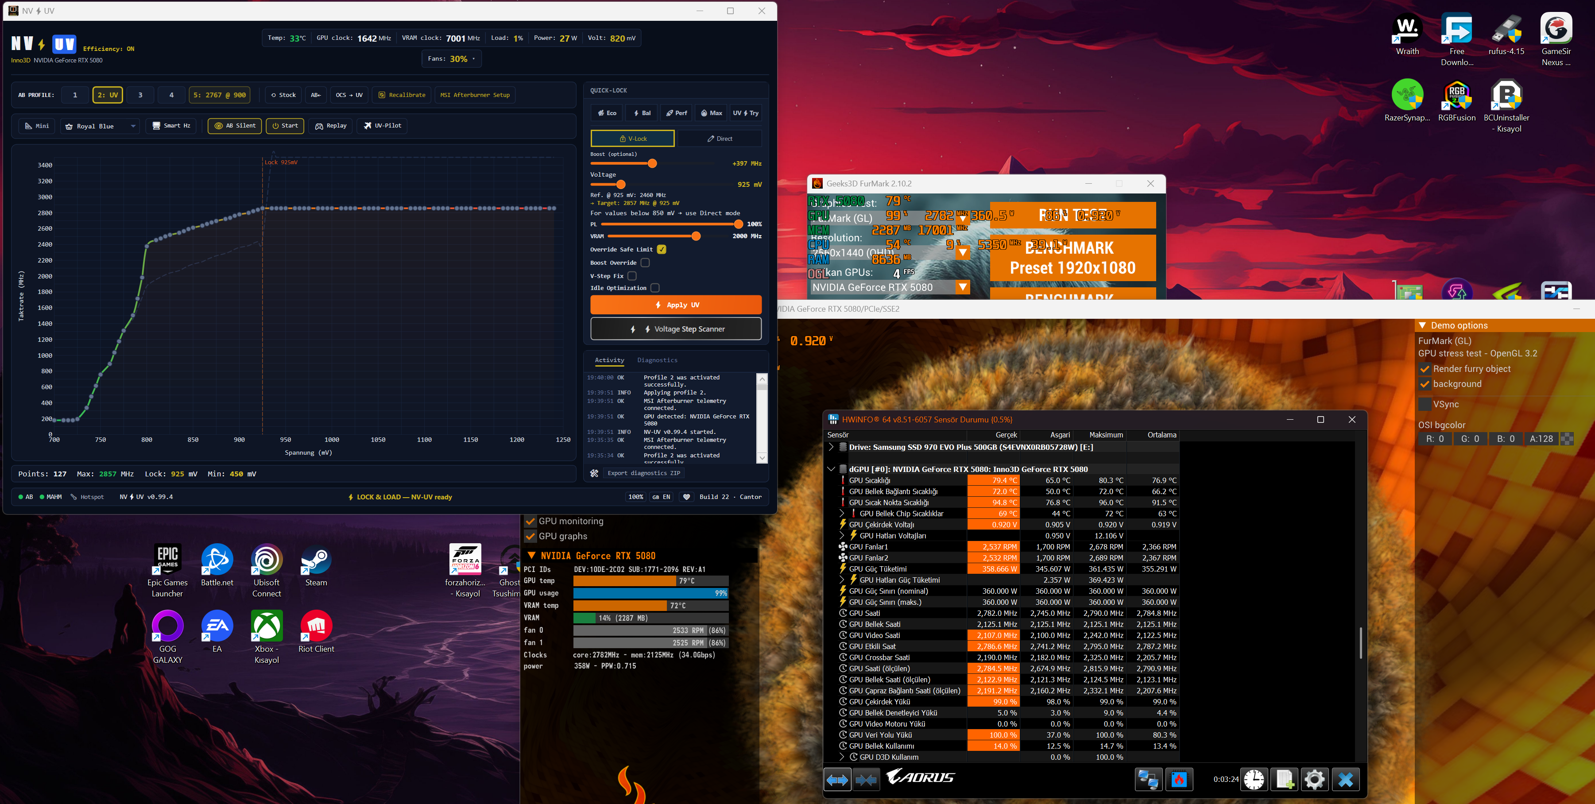Uncheck Override Safe Limit checkbox
Image resolution: width=1595 pixels, height=804 pixels.
(662, 249)
